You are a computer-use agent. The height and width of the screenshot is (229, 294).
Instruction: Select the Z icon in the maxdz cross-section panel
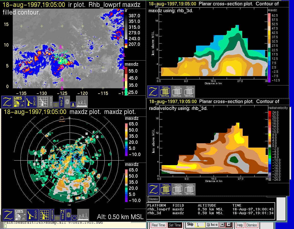[x=153, y=92]
